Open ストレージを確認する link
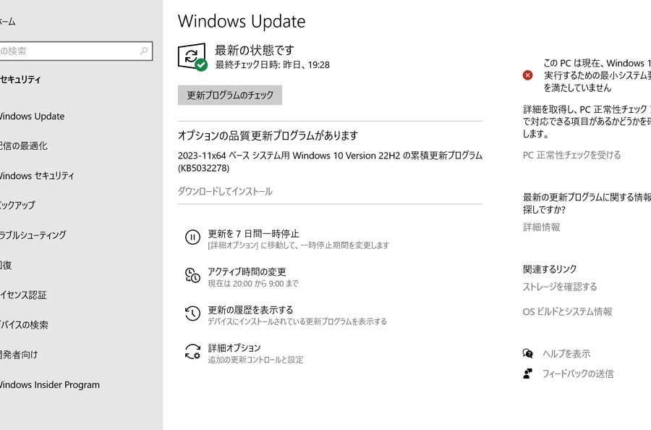 [560, 287]
